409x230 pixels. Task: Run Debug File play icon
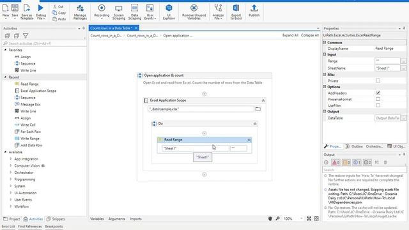40,8
